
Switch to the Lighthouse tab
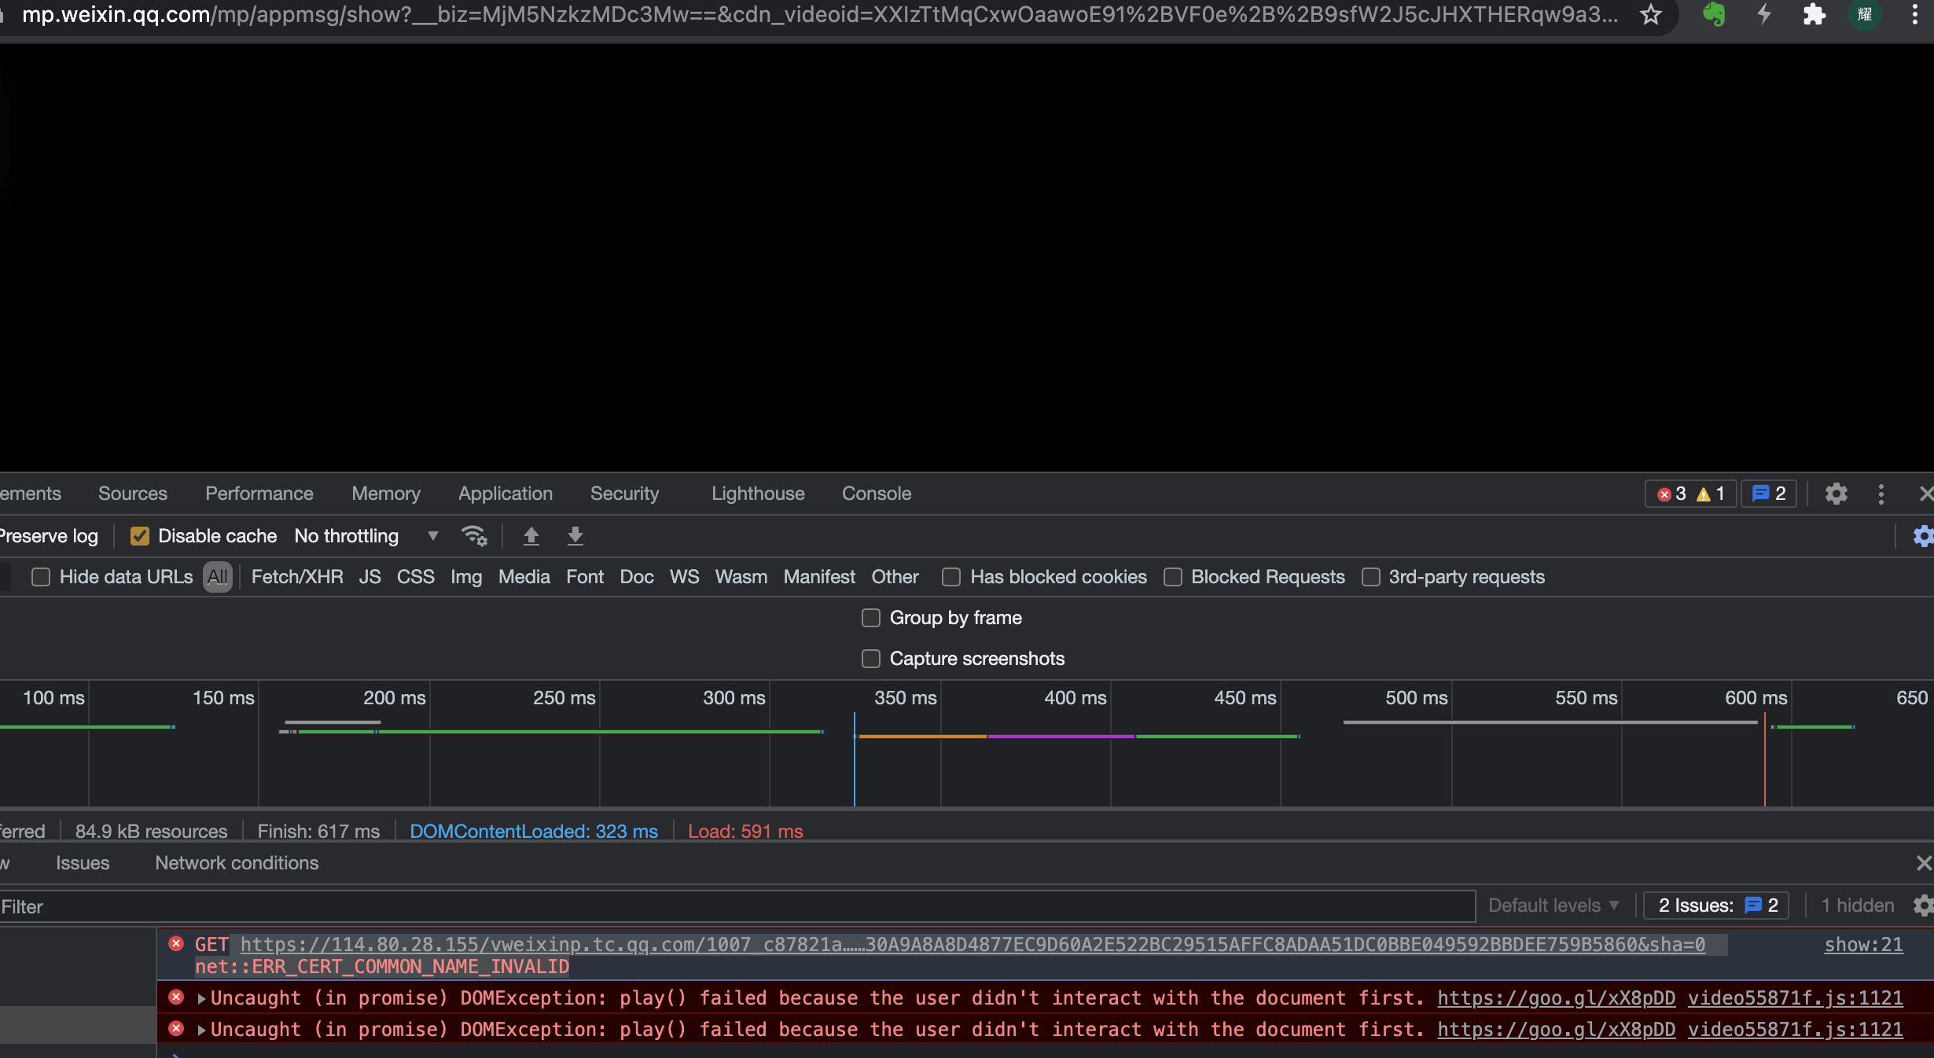[758, 494]
